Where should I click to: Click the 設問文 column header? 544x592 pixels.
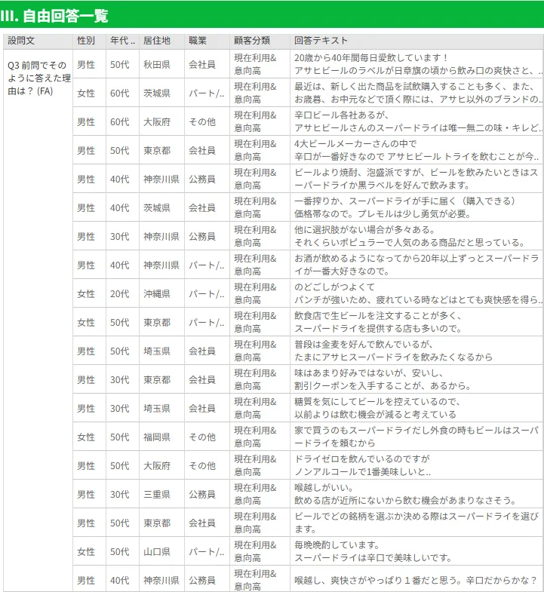pos(21,41)
